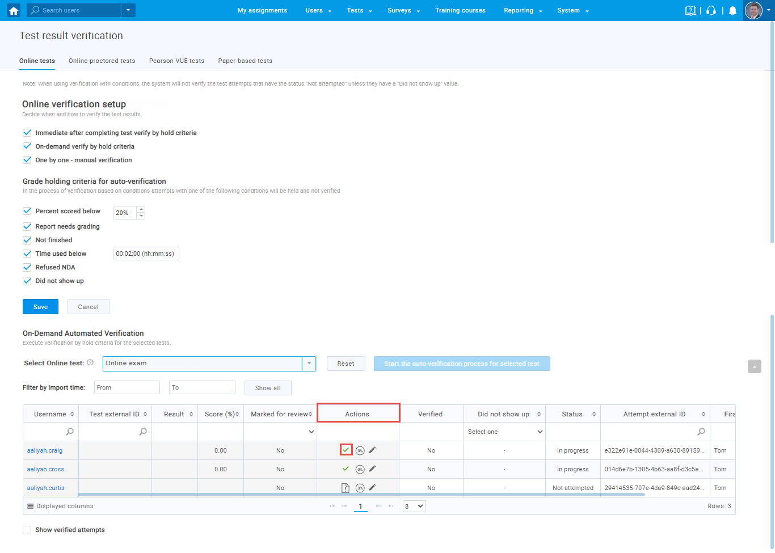Open aaliyah.craig user link
The image size is (775, 553).
click(45, 450)
